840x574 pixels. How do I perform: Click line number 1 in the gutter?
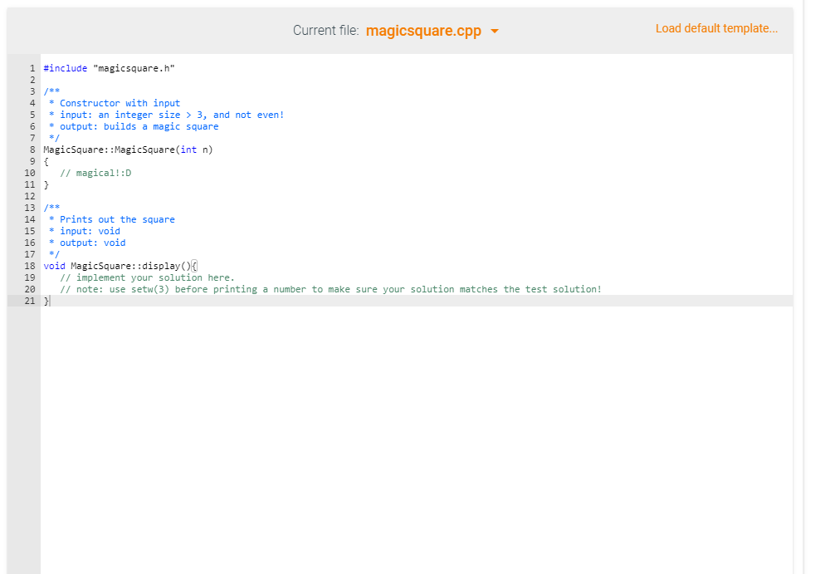pos(32,67)
